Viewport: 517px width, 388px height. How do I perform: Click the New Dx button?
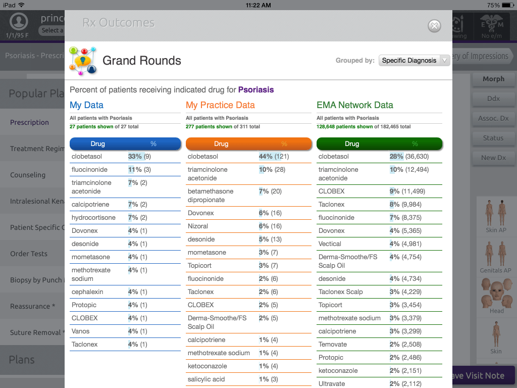pos(493,158)
